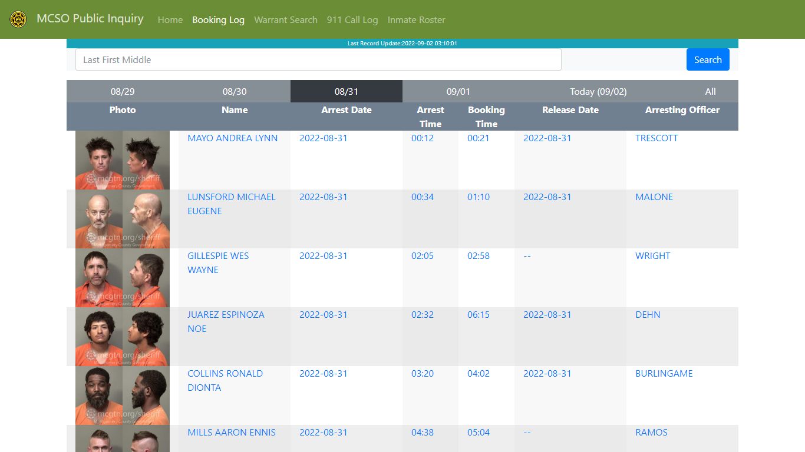
Task: Click arresting officer MALONE
Action: point(654,197)
